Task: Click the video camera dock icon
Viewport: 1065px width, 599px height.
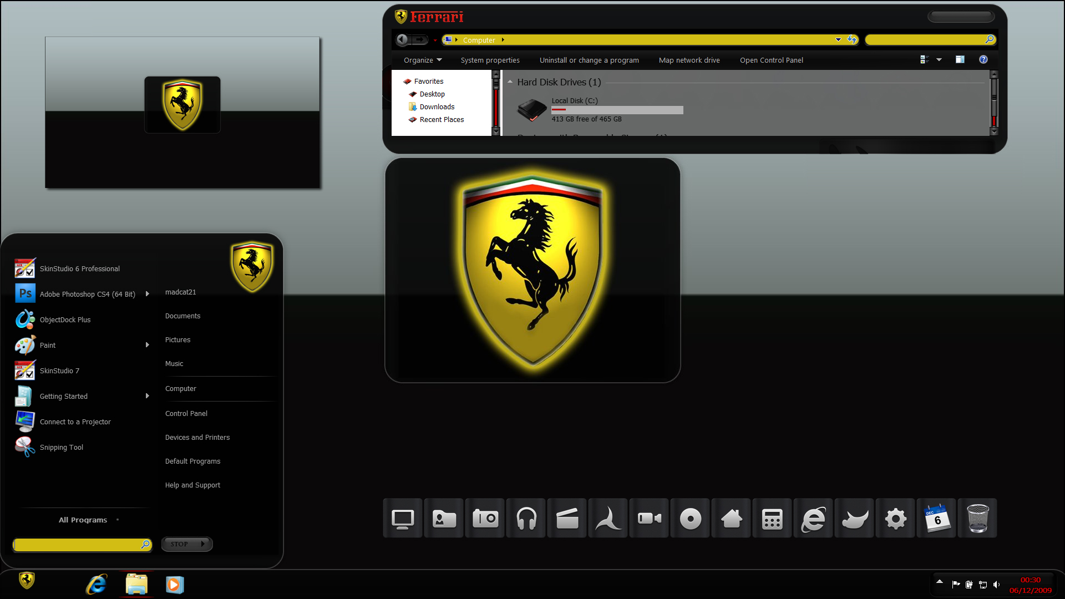Action: (649, 519)
